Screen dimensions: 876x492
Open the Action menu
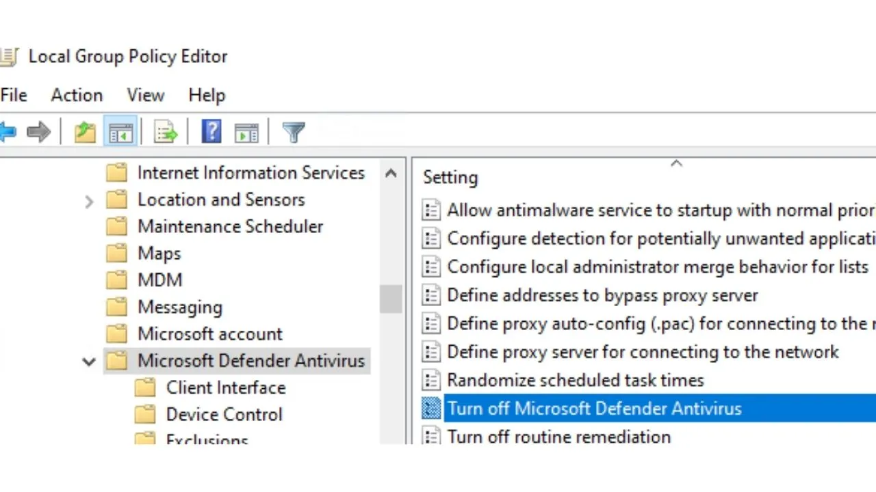(x=77, y=95)
